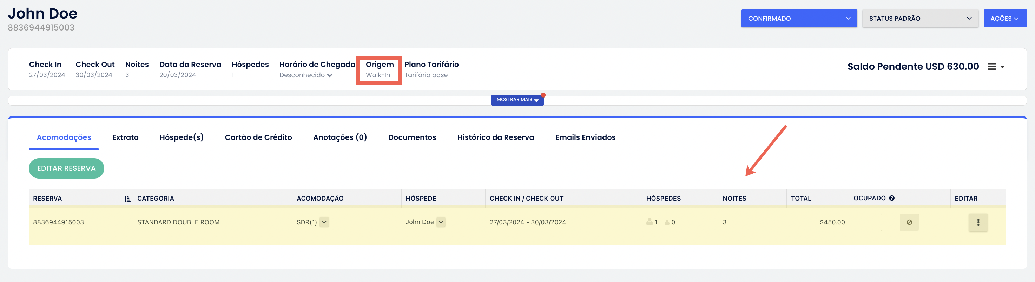Click the Saldo Pendente USD 630.00 text
Viewport: 1035px width, 282px height.
913,67
